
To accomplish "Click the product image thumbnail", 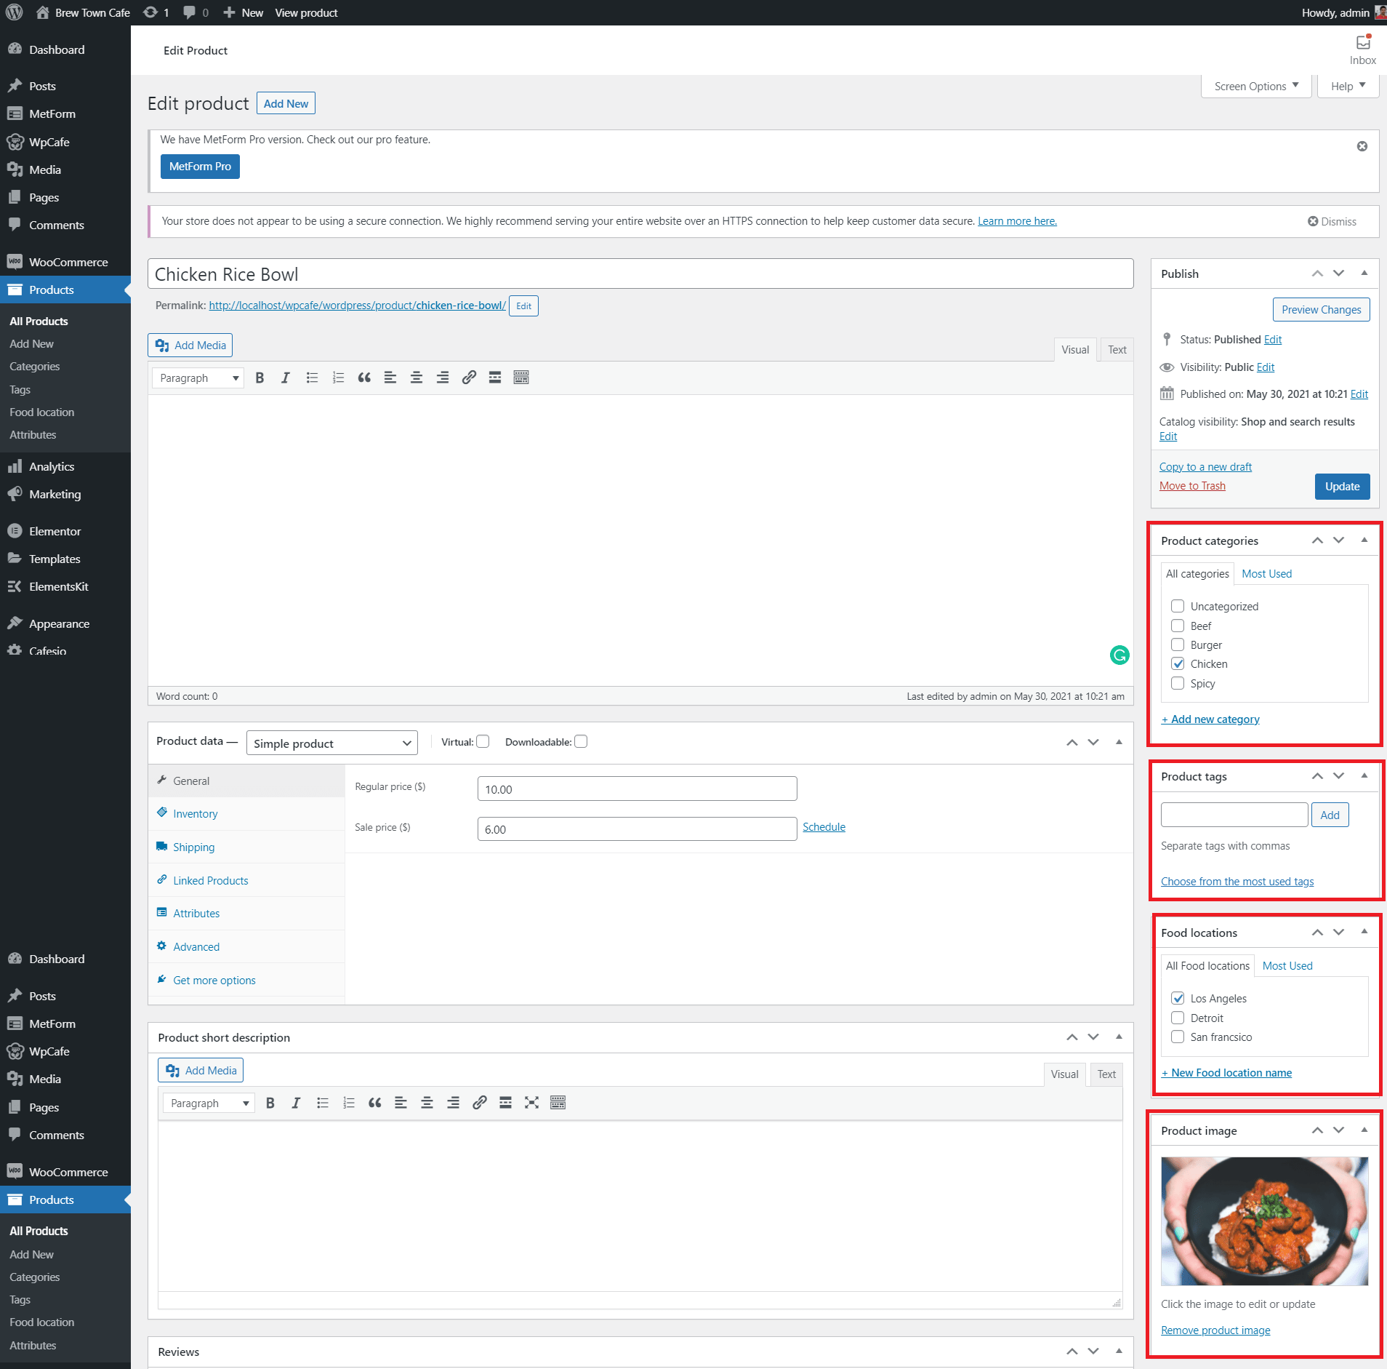I will [1264, 1221].
